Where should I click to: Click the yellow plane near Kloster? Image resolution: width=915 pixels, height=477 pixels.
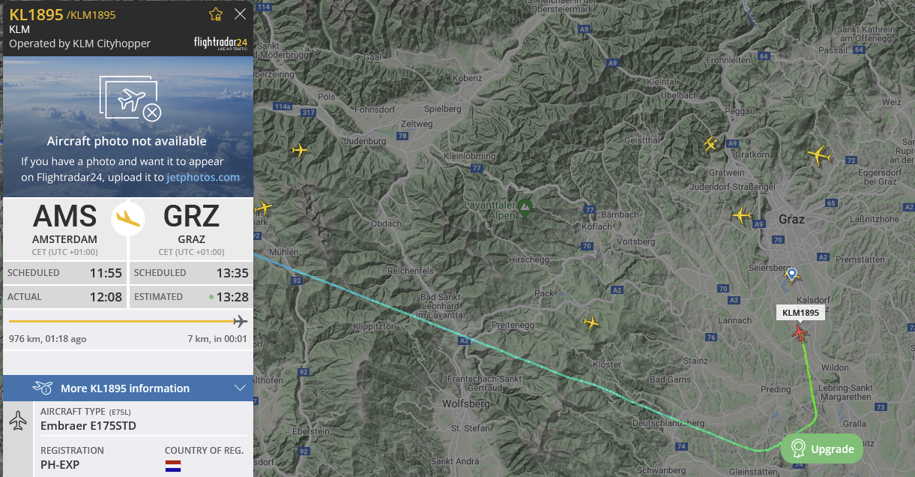591,322
